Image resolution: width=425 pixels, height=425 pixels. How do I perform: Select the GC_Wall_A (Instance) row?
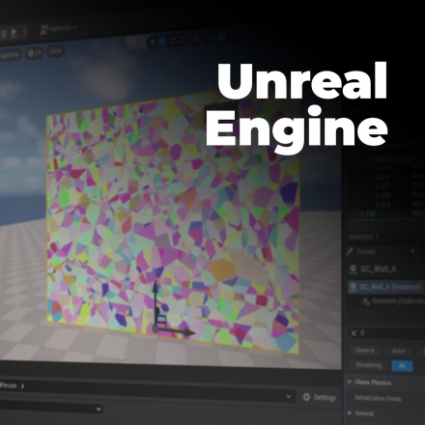click(386, 287)
